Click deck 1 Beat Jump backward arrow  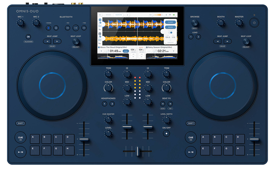47,41
